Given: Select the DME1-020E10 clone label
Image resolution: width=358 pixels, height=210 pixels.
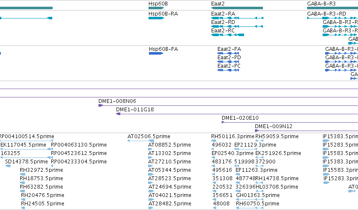Looking at the screenshot, I should 240,118.
